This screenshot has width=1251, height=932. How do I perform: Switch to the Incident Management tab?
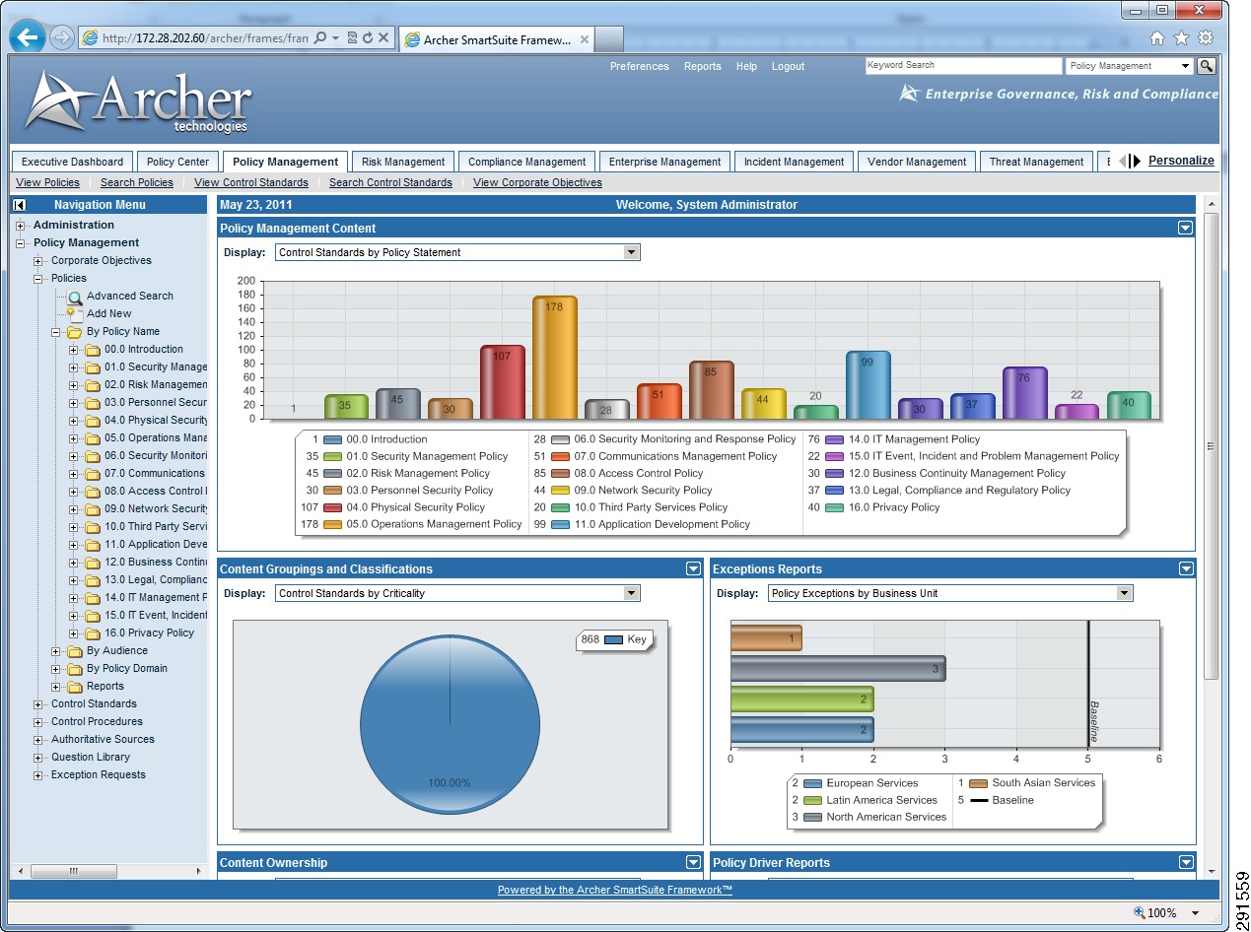click(x=795, y=162)
